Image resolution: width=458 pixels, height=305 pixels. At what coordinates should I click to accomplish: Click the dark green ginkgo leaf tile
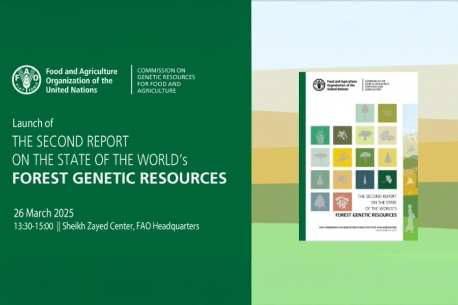[x=387, y=180]
